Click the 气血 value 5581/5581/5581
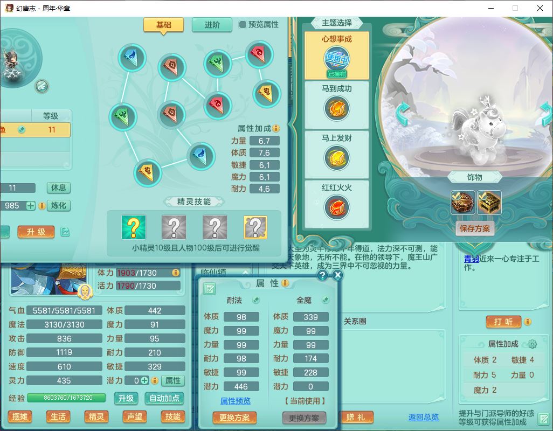This screenshot has height=431, width=553. coord(64,310)
